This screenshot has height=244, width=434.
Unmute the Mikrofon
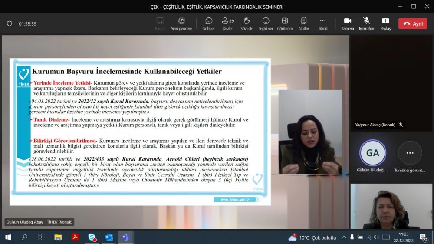coord(366,23)
